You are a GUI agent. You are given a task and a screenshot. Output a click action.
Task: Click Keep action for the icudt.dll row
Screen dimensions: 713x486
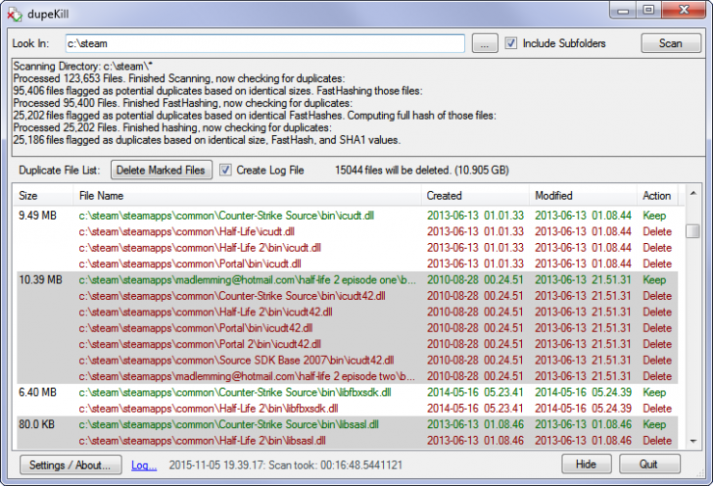pyautogui.click(x=654, y=216)
